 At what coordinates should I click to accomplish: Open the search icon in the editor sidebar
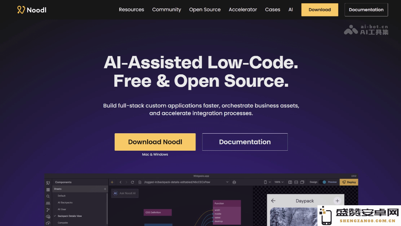[x=48, y=196]
